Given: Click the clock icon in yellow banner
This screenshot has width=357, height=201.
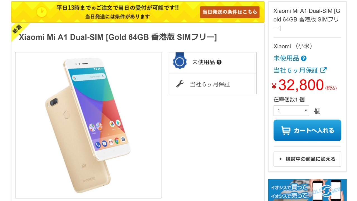Looking at the screenshot, I should tap(42, 12).
